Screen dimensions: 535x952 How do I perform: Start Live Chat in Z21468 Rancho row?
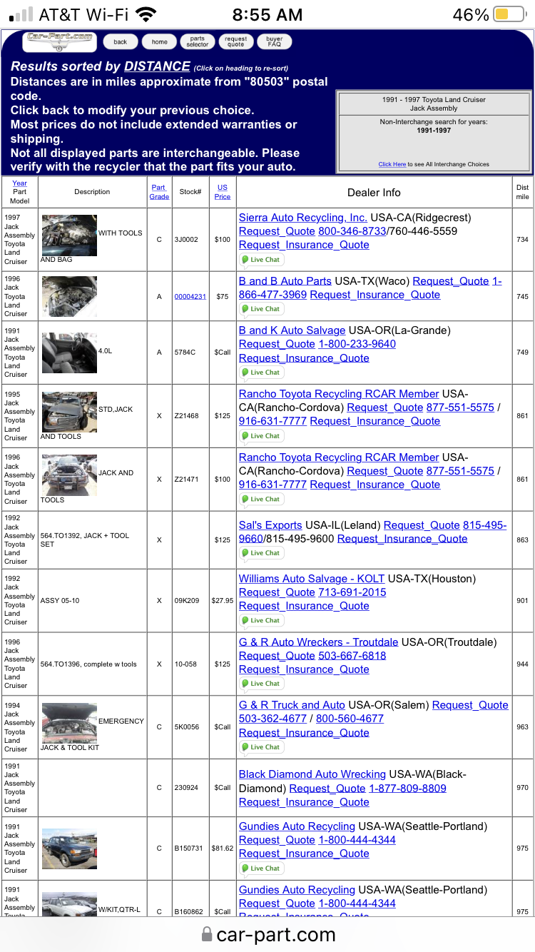pyautogui.click(x=261, y=436)
